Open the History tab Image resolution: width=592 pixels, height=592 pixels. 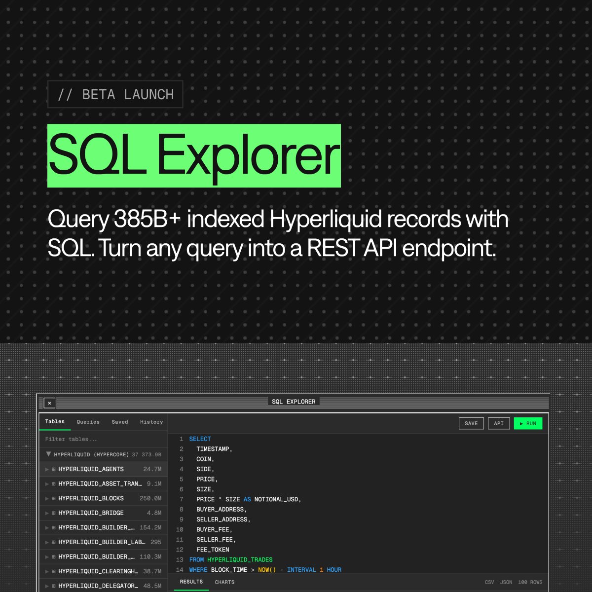pos(151,422)
